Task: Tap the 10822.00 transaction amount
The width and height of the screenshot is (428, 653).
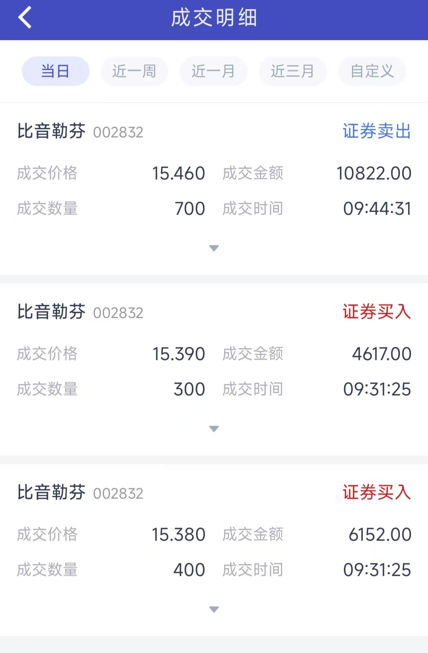Action: coord(374,173)
